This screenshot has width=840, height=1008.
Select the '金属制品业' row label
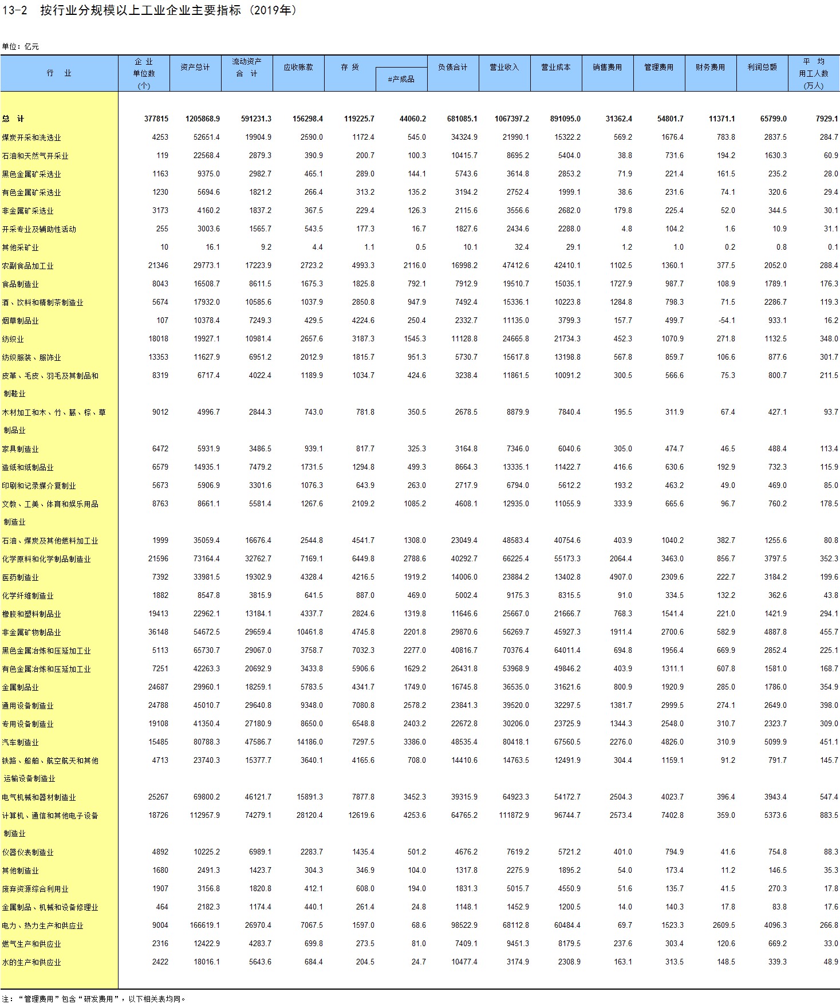20,687
